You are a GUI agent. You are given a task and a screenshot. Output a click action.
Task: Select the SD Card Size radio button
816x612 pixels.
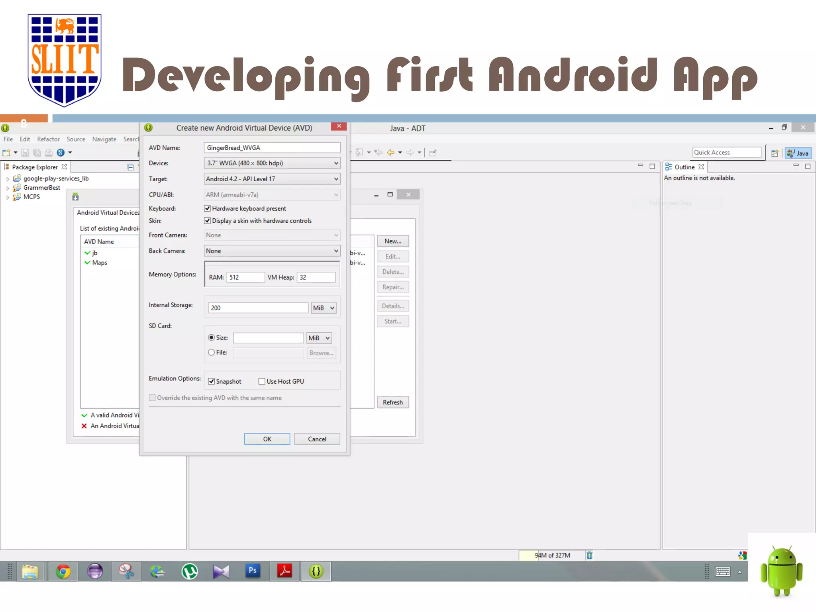[x=212, y=337]
